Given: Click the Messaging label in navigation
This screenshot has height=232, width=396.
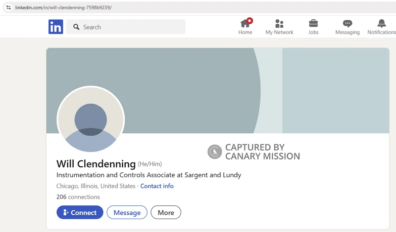Looking at the screenshot, I should pos(347,32).
